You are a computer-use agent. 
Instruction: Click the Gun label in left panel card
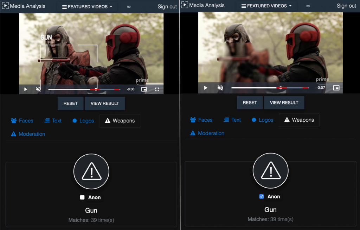[x=91, y=210]
